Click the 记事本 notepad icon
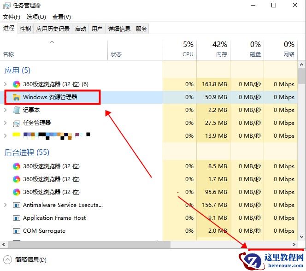Viewport: 306px width, 271px height. point(17,110)
